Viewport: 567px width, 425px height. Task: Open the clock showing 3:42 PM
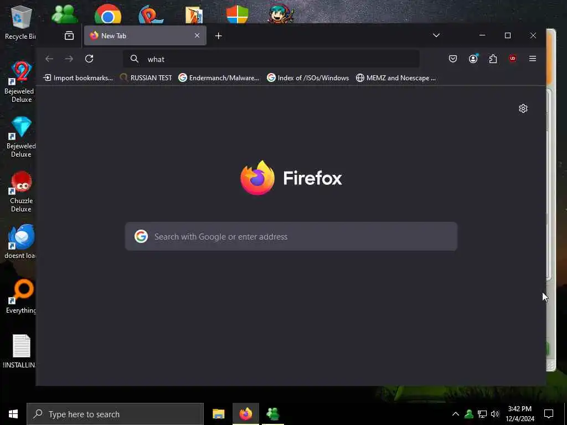point(519,414)
